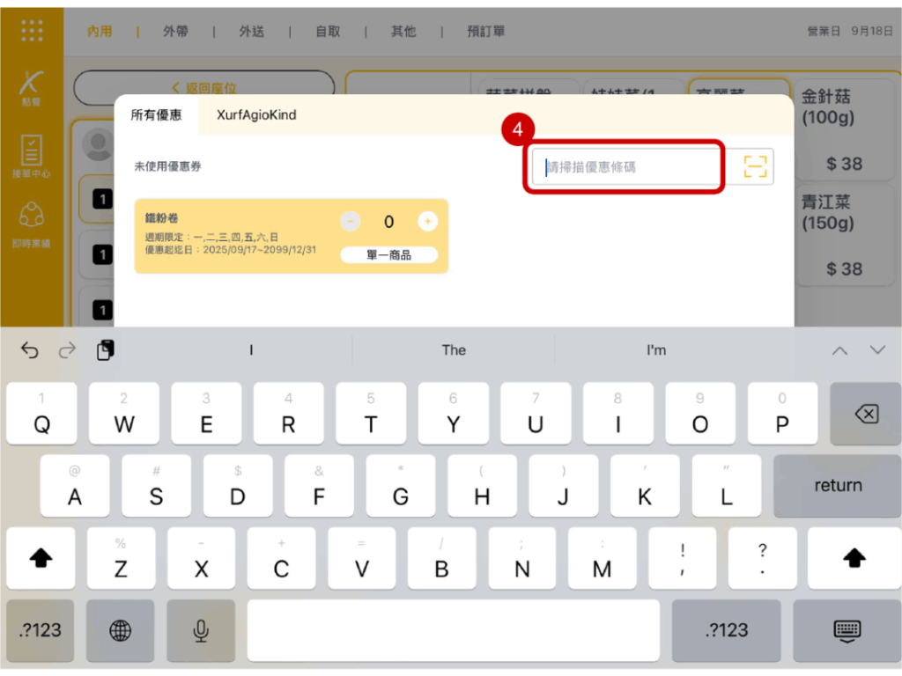Tap the keyboard clipboard paste icon
This screenshot has width=902, height=676.
(105, 350)
